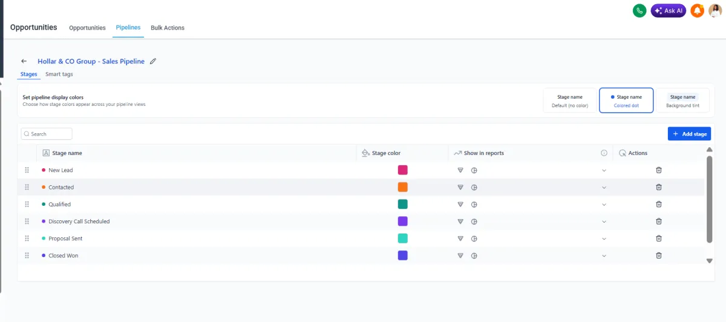726x322 pixels.
Task: Open the purple color swatch for Discovery Call Scheduled
Action: (402, 222)
